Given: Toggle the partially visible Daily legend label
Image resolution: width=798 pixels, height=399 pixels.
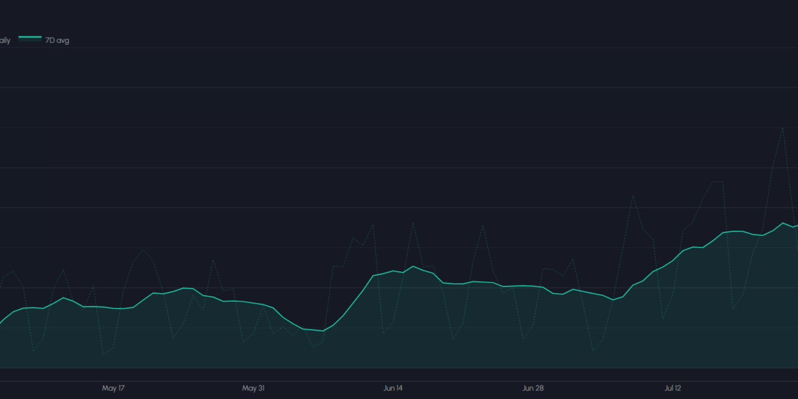Looking at the screenshot, I should tap(5, 41).
